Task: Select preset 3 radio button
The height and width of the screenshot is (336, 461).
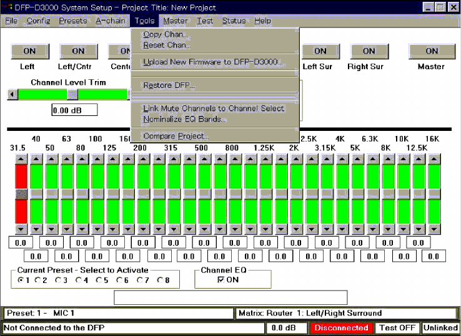Action: coord(58,281)
